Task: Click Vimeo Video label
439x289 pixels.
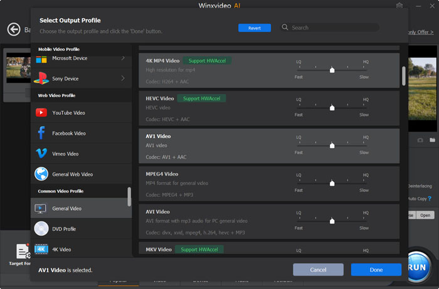Action: click(65, 154)
